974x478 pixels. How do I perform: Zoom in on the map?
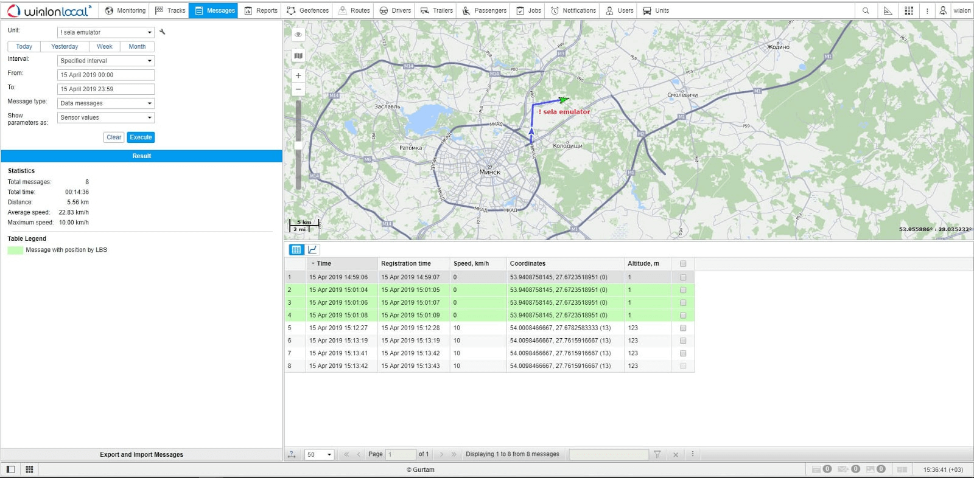298,75
